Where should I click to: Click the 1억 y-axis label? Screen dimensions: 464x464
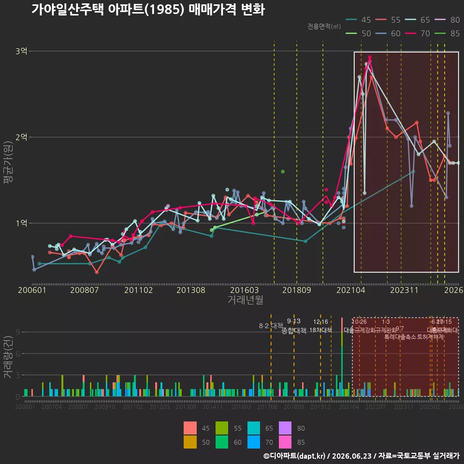pyautogui.click(x=21, y=223)
